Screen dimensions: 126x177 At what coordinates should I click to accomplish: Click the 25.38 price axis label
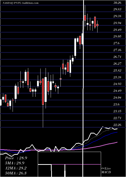click(117, 77)
